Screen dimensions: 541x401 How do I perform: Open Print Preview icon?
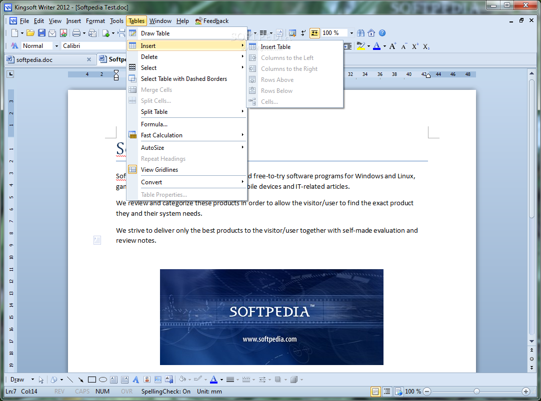[x=92, y=33]
